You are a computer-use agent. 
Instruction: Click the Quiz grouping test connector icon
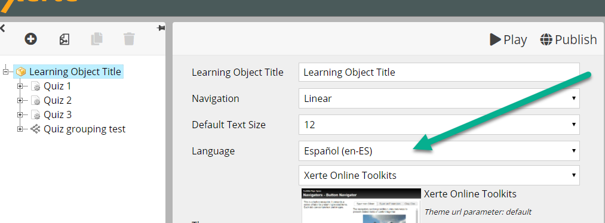coord(35,129)
